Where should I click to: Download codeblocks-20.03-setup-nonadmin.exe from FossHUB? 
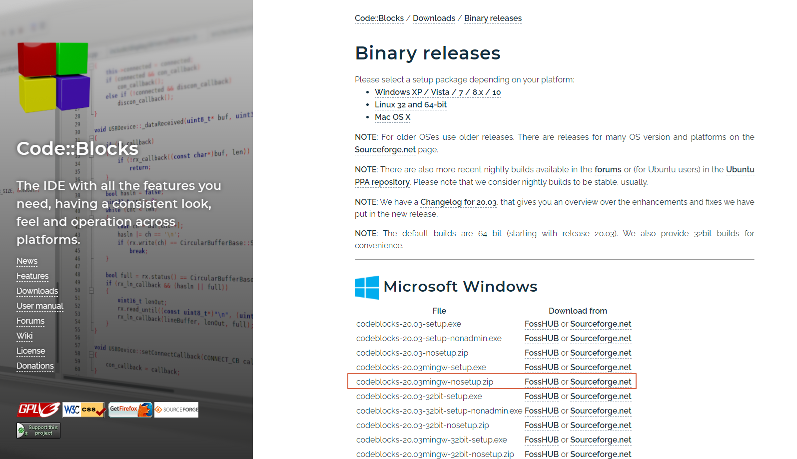pyautogui.click(x=542, y=339)
